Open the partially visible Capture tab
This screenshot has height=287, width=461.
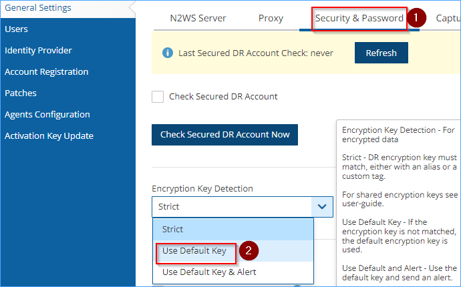[448, 18]
